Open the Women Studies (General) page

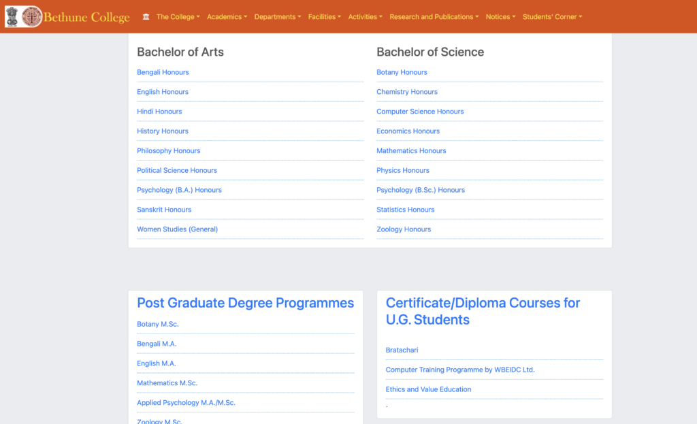[178, 229]
